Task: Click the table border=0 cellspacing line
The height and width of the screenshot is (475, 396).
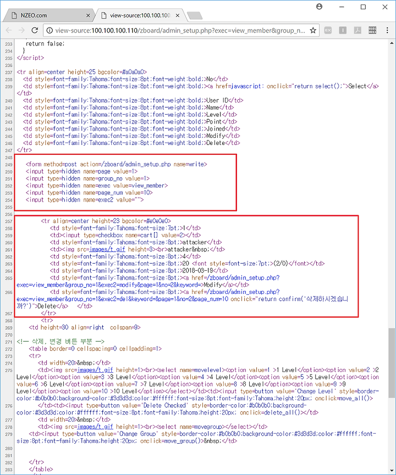Action: [95, 349]
